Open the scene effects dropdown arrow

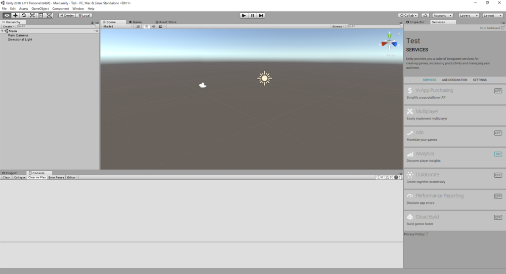point(165,27)
